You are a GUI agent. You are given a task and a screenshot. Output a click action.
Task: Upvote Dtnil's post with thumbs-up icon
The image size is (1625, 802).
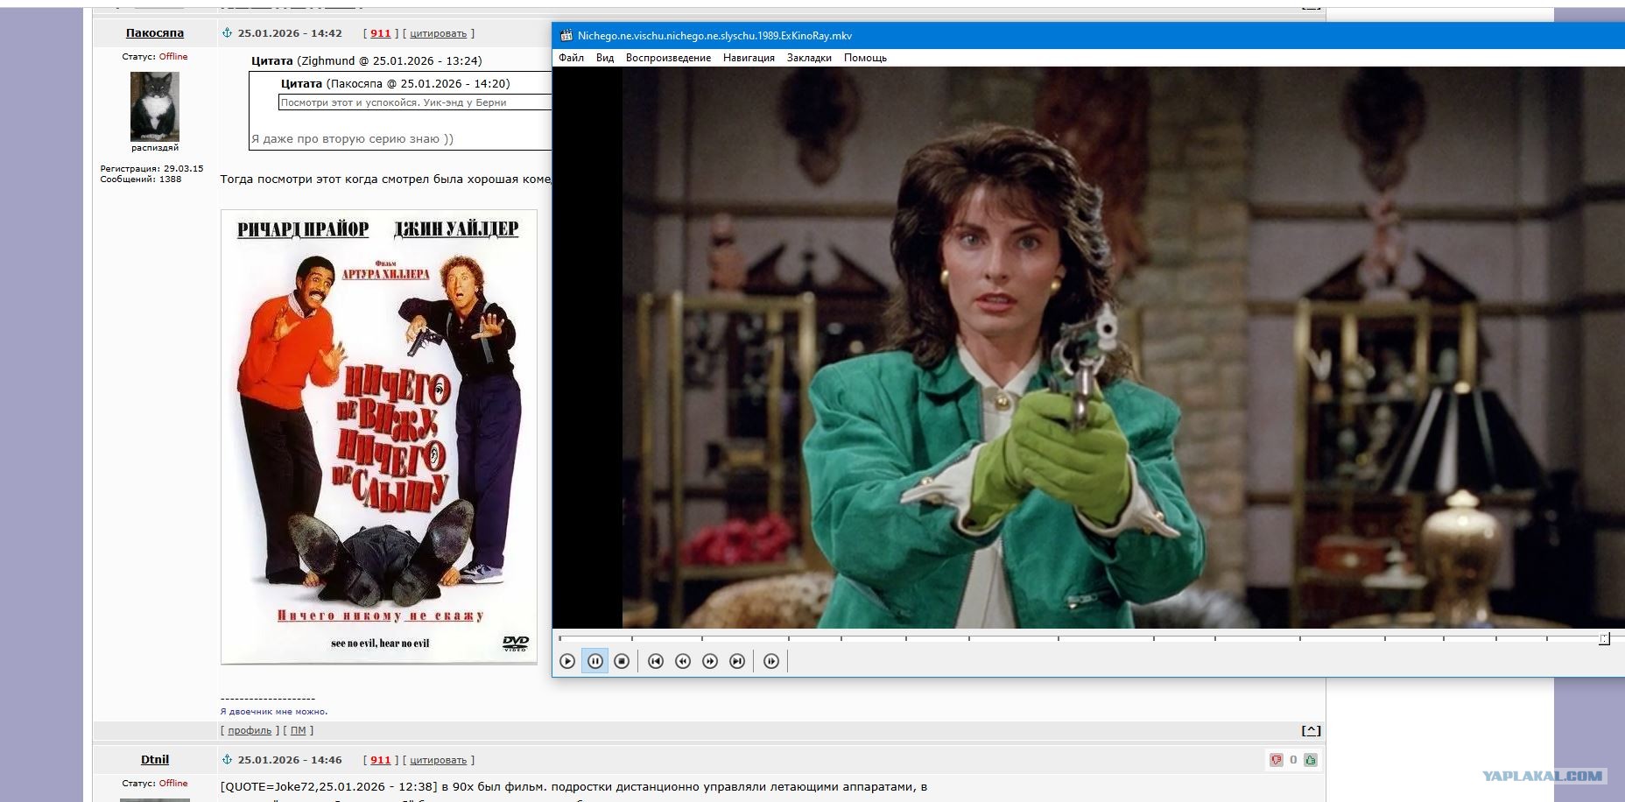pos(1311,760)
